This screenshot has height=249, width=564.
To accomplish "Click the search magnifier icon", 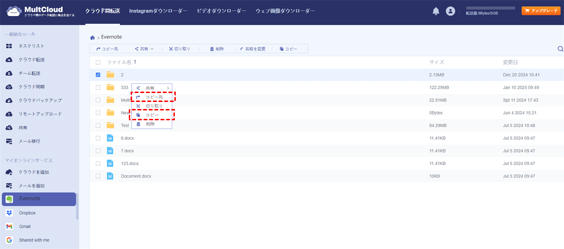I will point(560,49).
